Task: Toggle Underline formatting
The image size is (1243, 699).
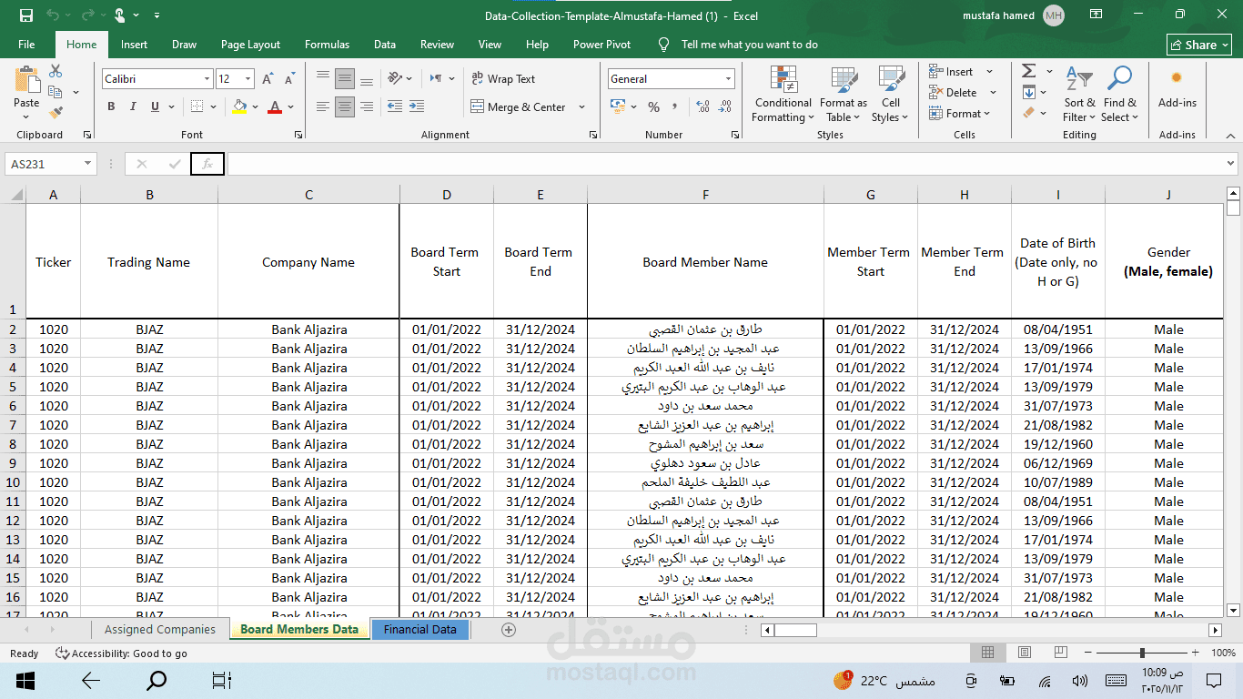Action: [156, 106]
